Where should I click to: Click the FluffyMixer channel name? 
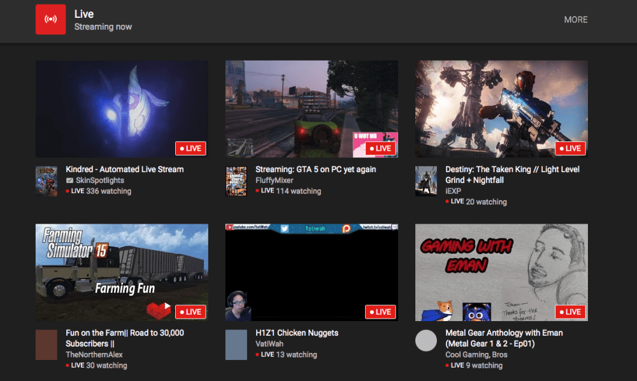275,180
